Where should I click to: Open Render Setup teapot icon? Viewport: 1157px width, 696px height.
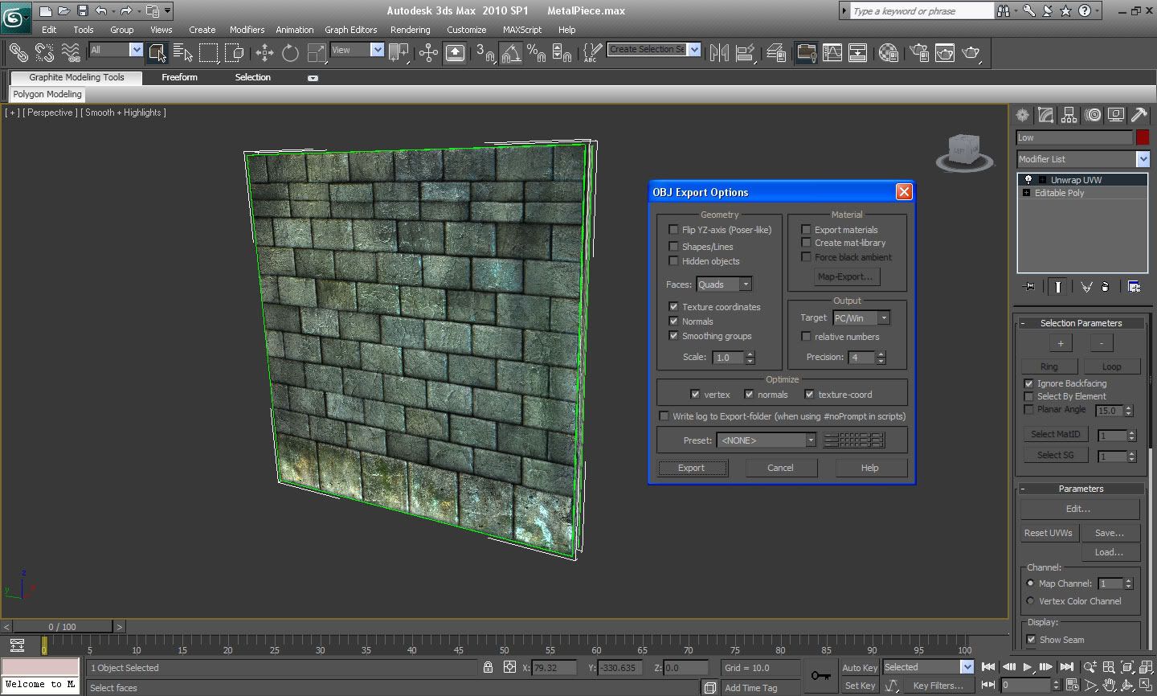919,53
